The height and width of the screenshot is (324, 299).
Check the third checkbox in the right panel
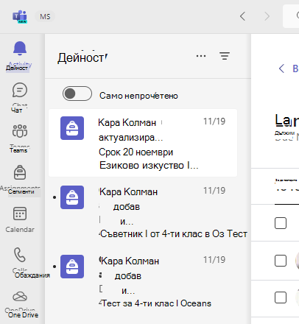(281, 297)
